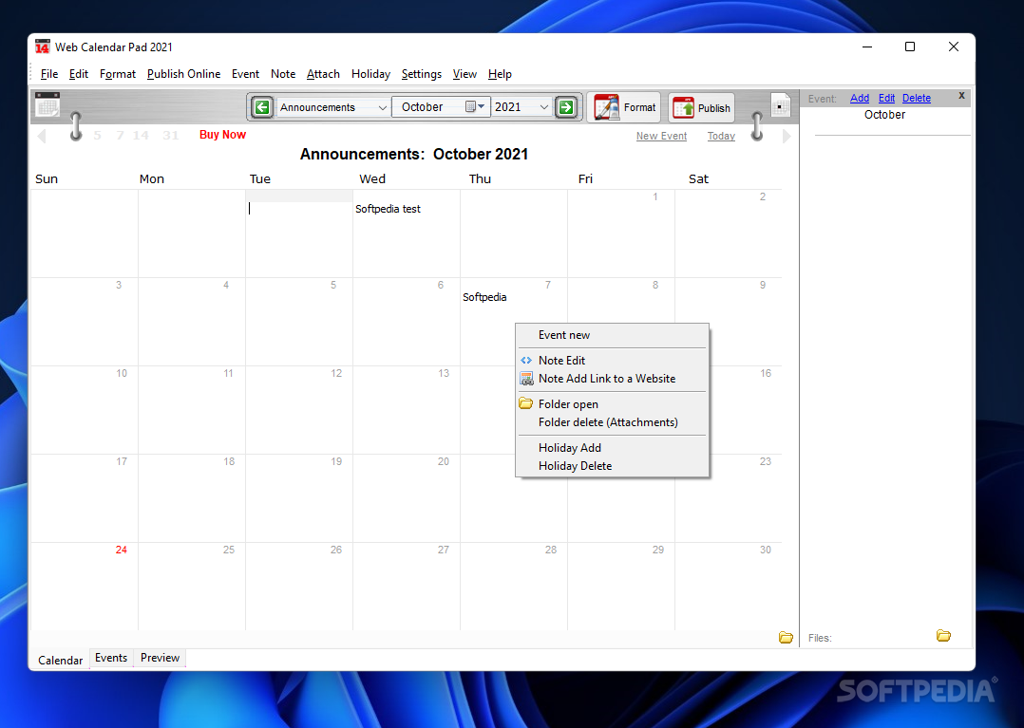Open the Format tool
Viewport: 1024px width, 728px height.
[x=624, y=107]
